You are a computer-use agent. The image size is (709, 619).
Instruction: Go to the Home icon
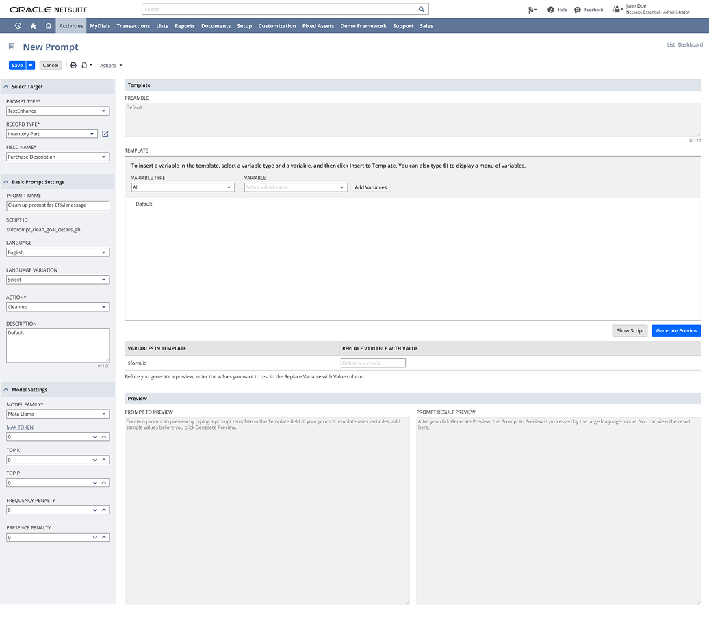click(49, 26)
